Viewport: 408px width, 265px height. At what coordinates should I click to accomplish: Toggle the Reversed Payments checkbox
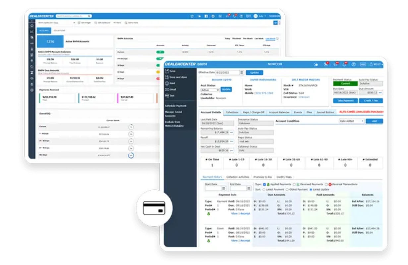[x=294, y=184]
